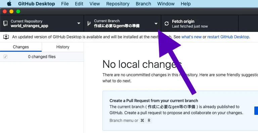
Task: Expand the Current Repository dropdown arrow
Action: 79,24
